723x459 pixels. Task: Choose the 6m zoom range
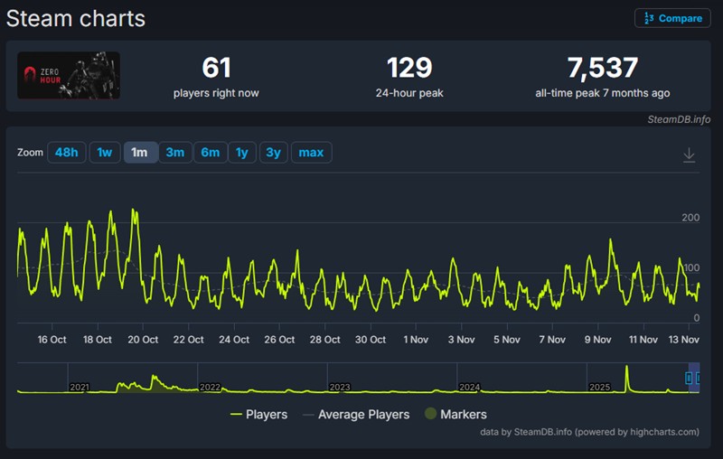coord(210,153)
